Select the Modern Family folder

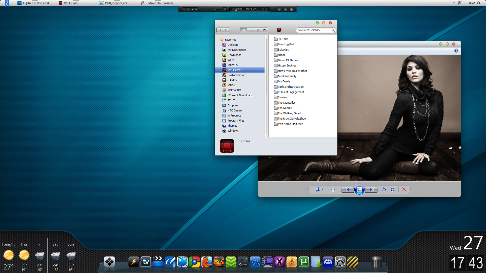(285, 76)
